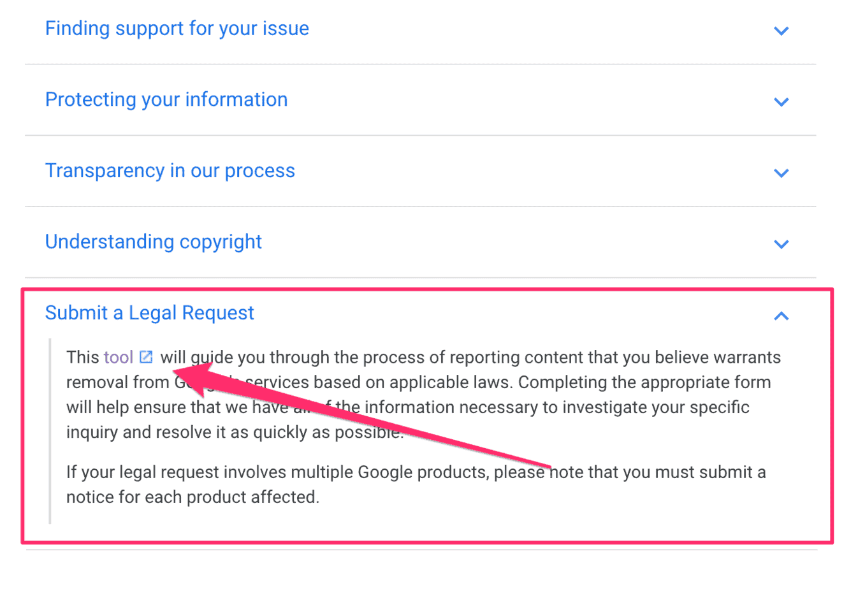The width and height of the screenshot is (865, 589).
Task: Click the Finding support for your issue heading
Action: (x=177, y=28)
